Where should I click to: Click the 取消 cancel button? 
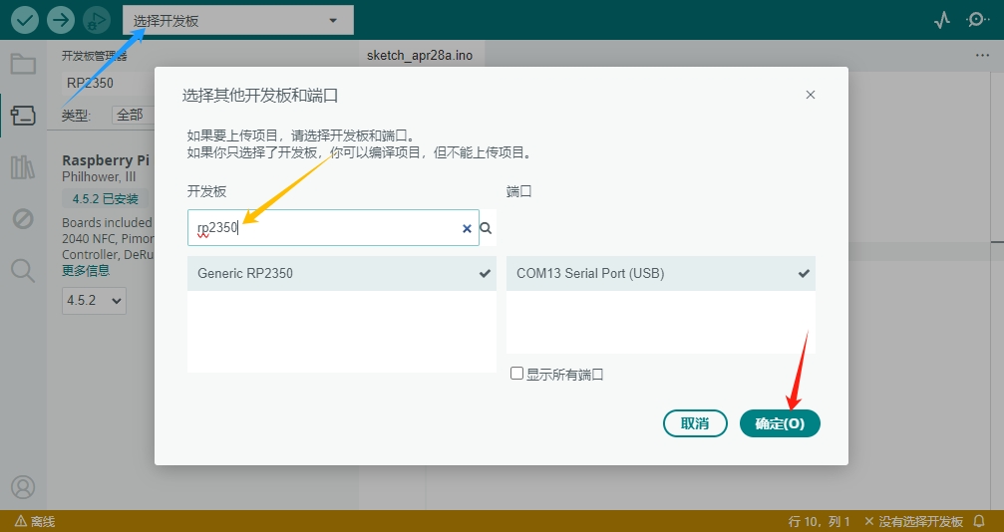point(695,423)
